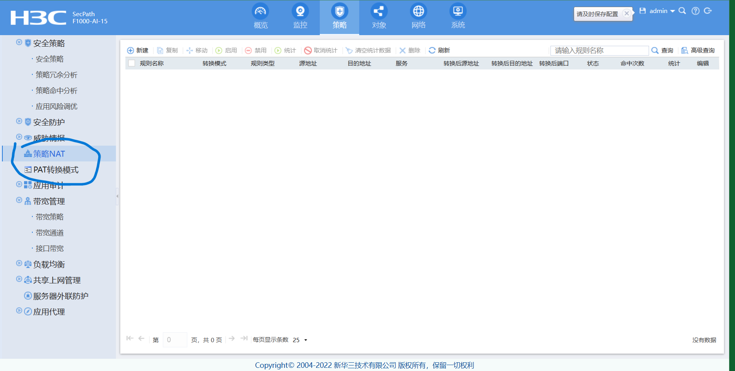Click the 命中次数 column header
This screenshot has height=371, width=735.
632,63
